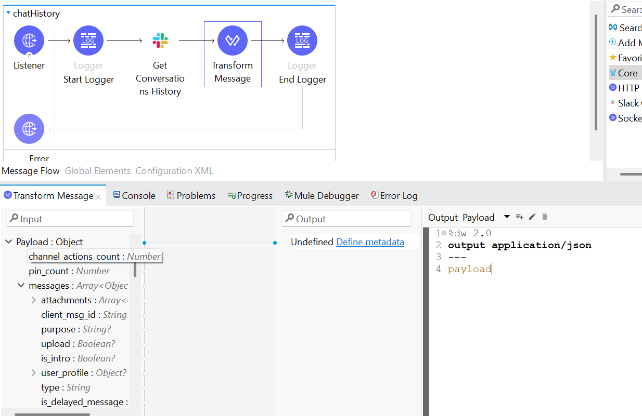This screenshot has width=642, height=416.
Task: Expand the attachments array node
Action: [x=34, y=300]
